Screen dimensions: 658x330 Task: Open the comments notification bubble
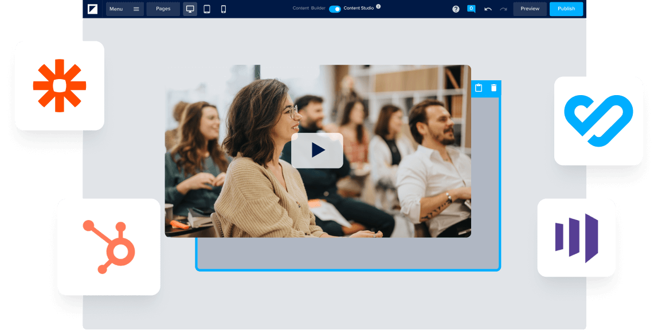point(471,9)
